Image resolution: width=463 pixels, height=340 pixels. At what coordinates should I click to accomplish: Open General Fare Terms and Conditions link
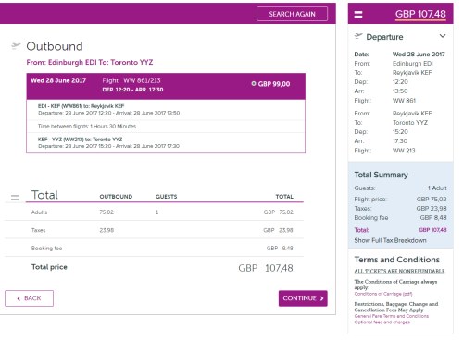pos(391,316)
